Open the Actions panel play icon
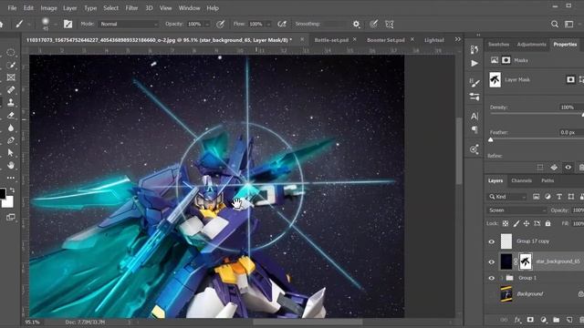 (474, 64)
